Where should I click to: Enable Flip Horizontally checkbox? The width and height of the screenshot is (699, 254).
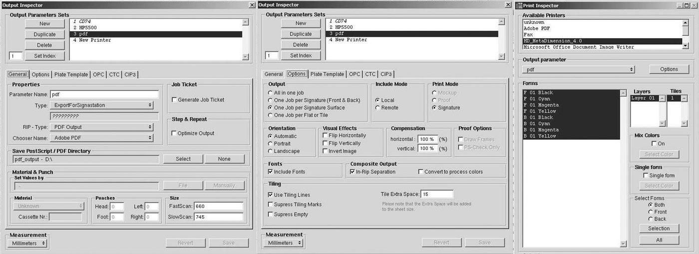pyautogui.click(x=326, y=135)
